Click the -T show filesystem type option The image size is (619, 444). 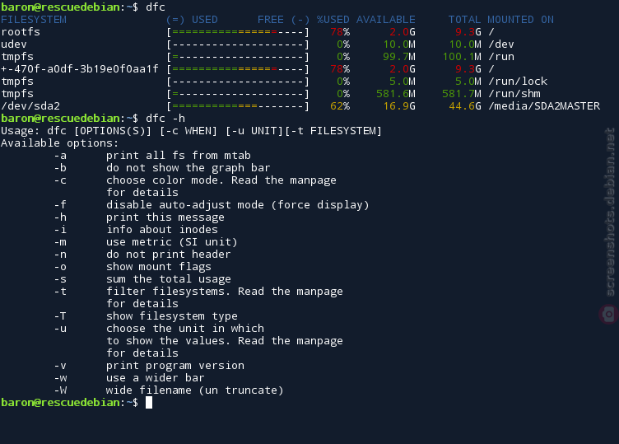tap(146, 316)
